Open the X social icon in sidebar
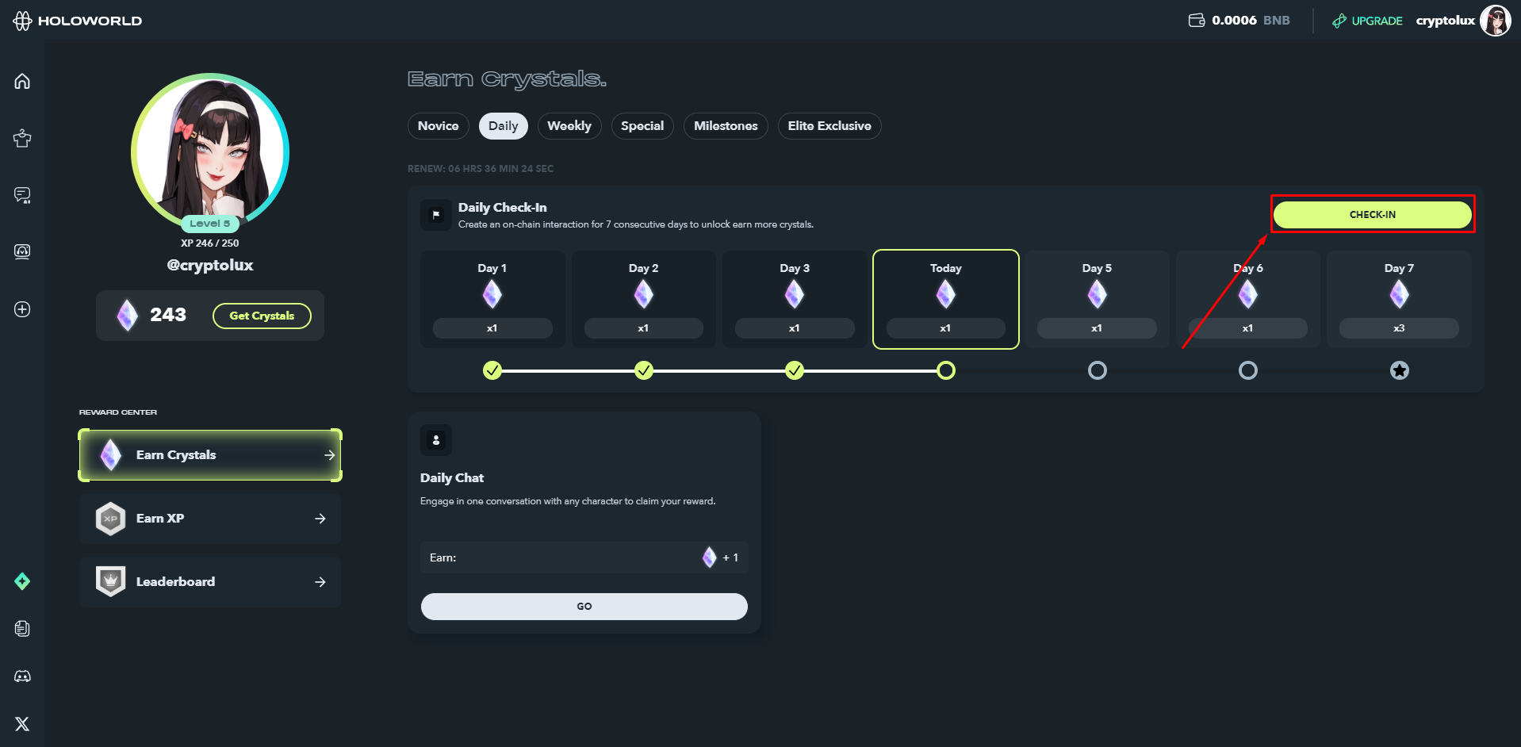 tap(22, 723)
